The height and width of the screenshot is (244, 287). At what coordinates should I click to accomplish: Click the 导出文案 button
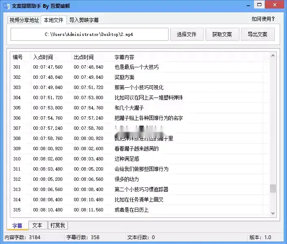click(257, 35)
